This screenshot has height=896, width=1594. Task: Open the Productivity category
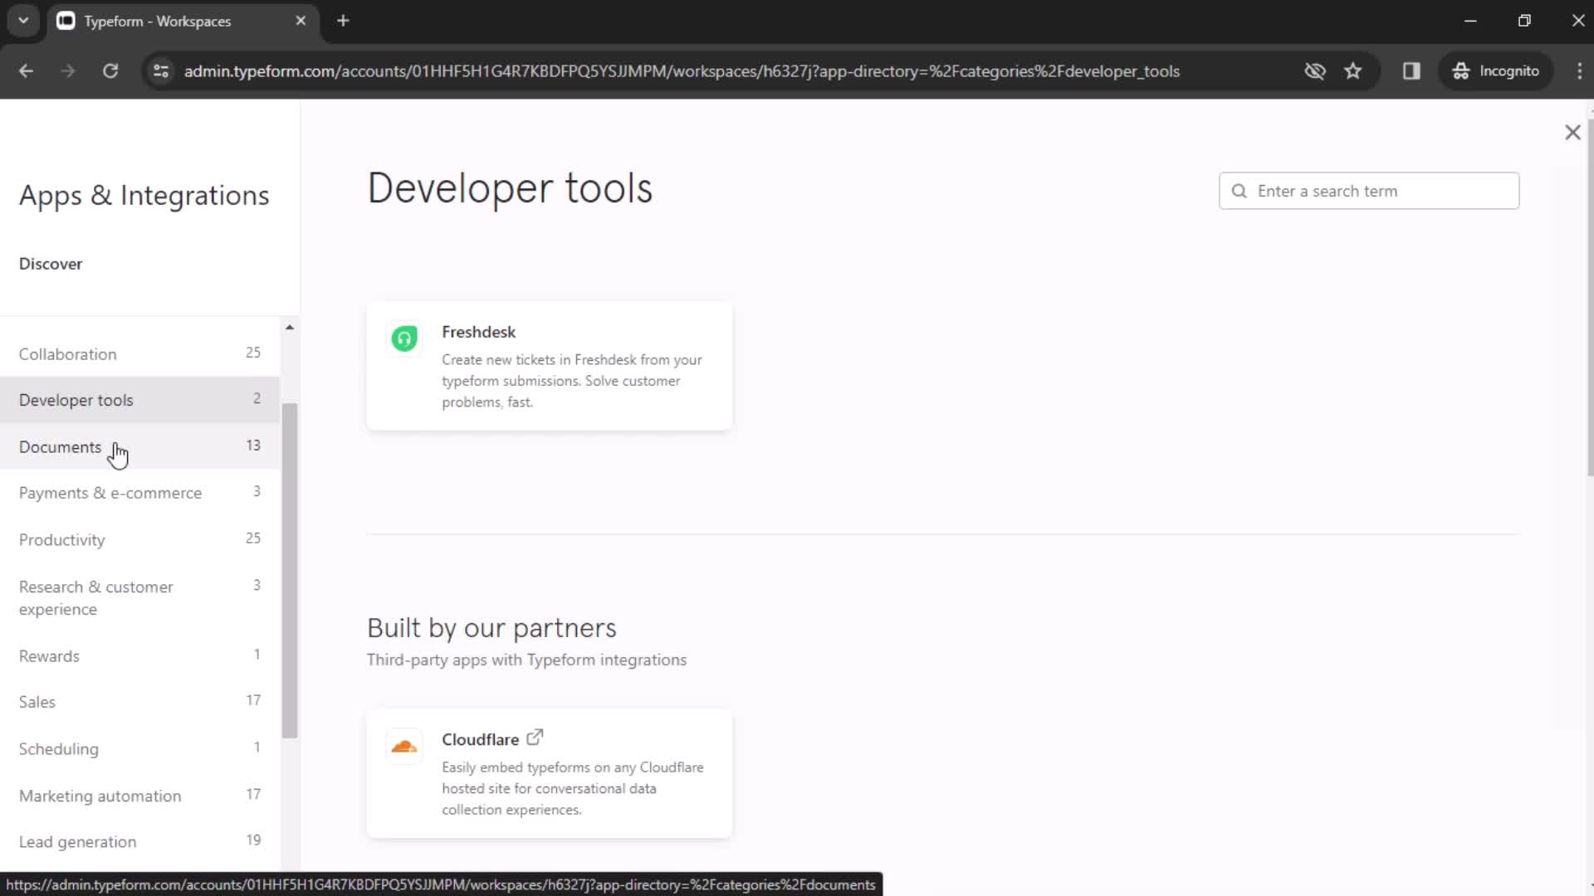click(x=62, y=540)
